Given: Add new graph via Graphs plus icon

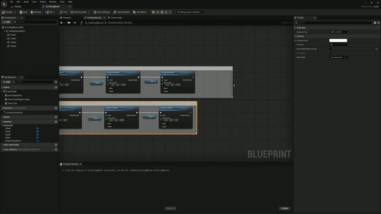Looking at the screenshot, I should 56,87.
